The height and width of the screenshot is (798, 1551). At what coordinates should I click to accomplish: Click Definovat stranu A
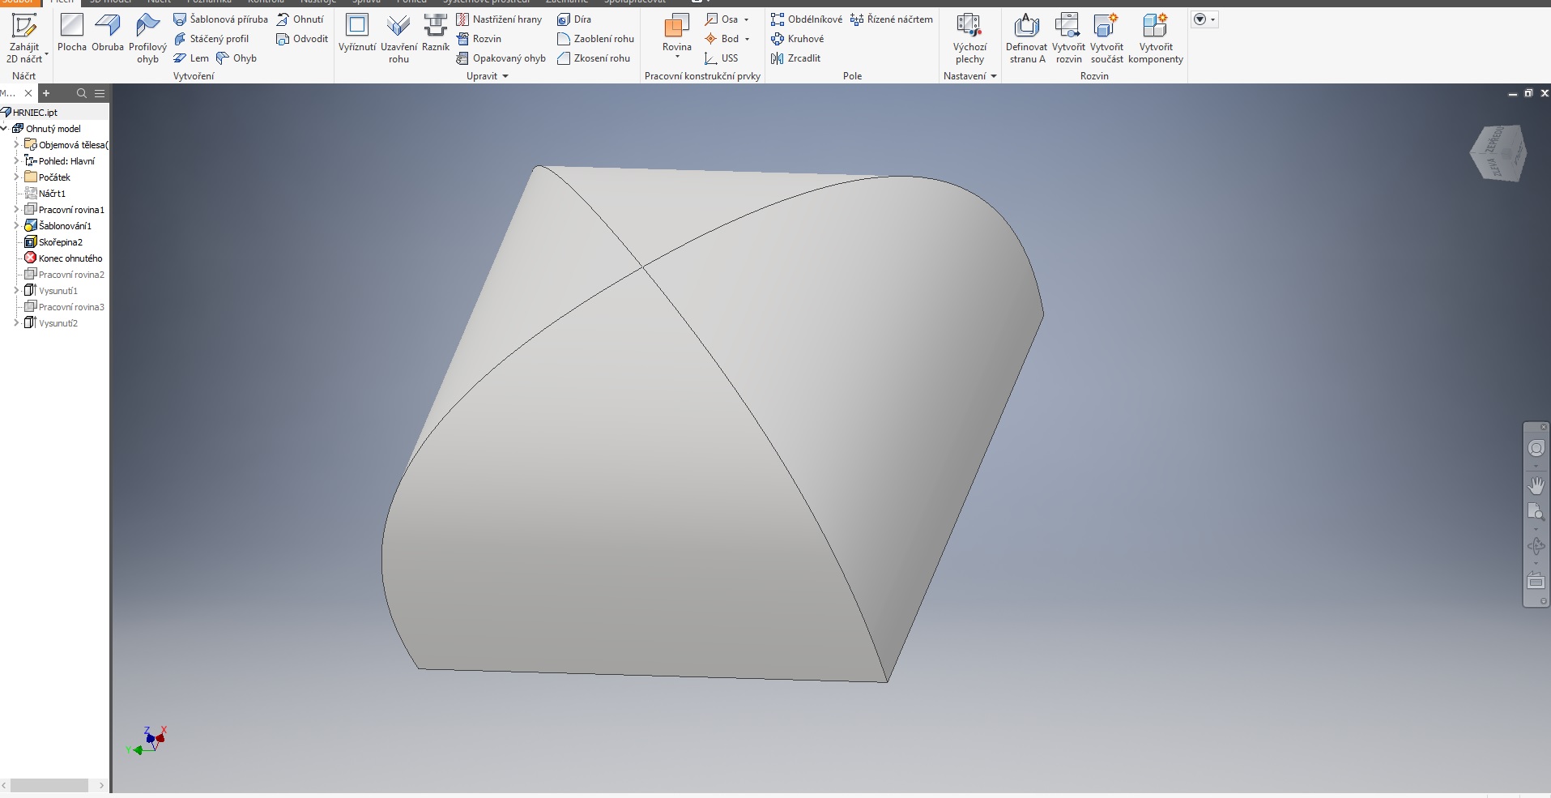pyautogui.click(x=1026, y=38)
